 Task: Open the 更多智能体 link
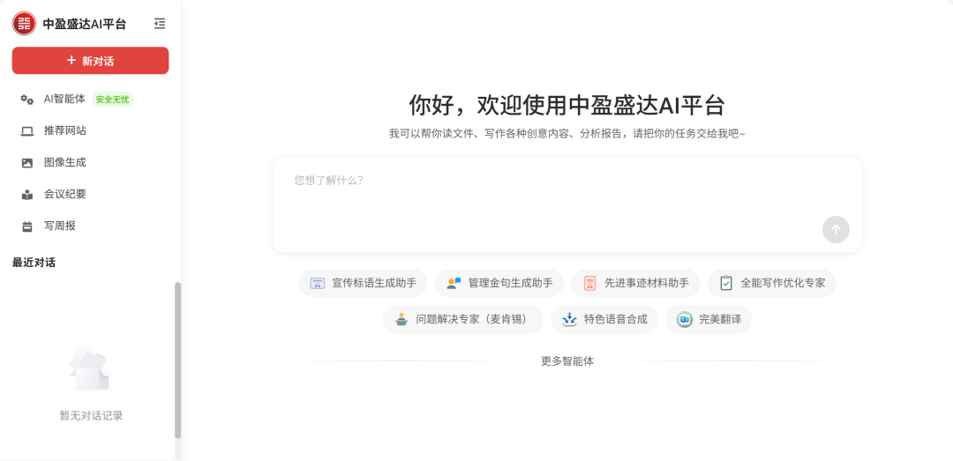(567, 361)
